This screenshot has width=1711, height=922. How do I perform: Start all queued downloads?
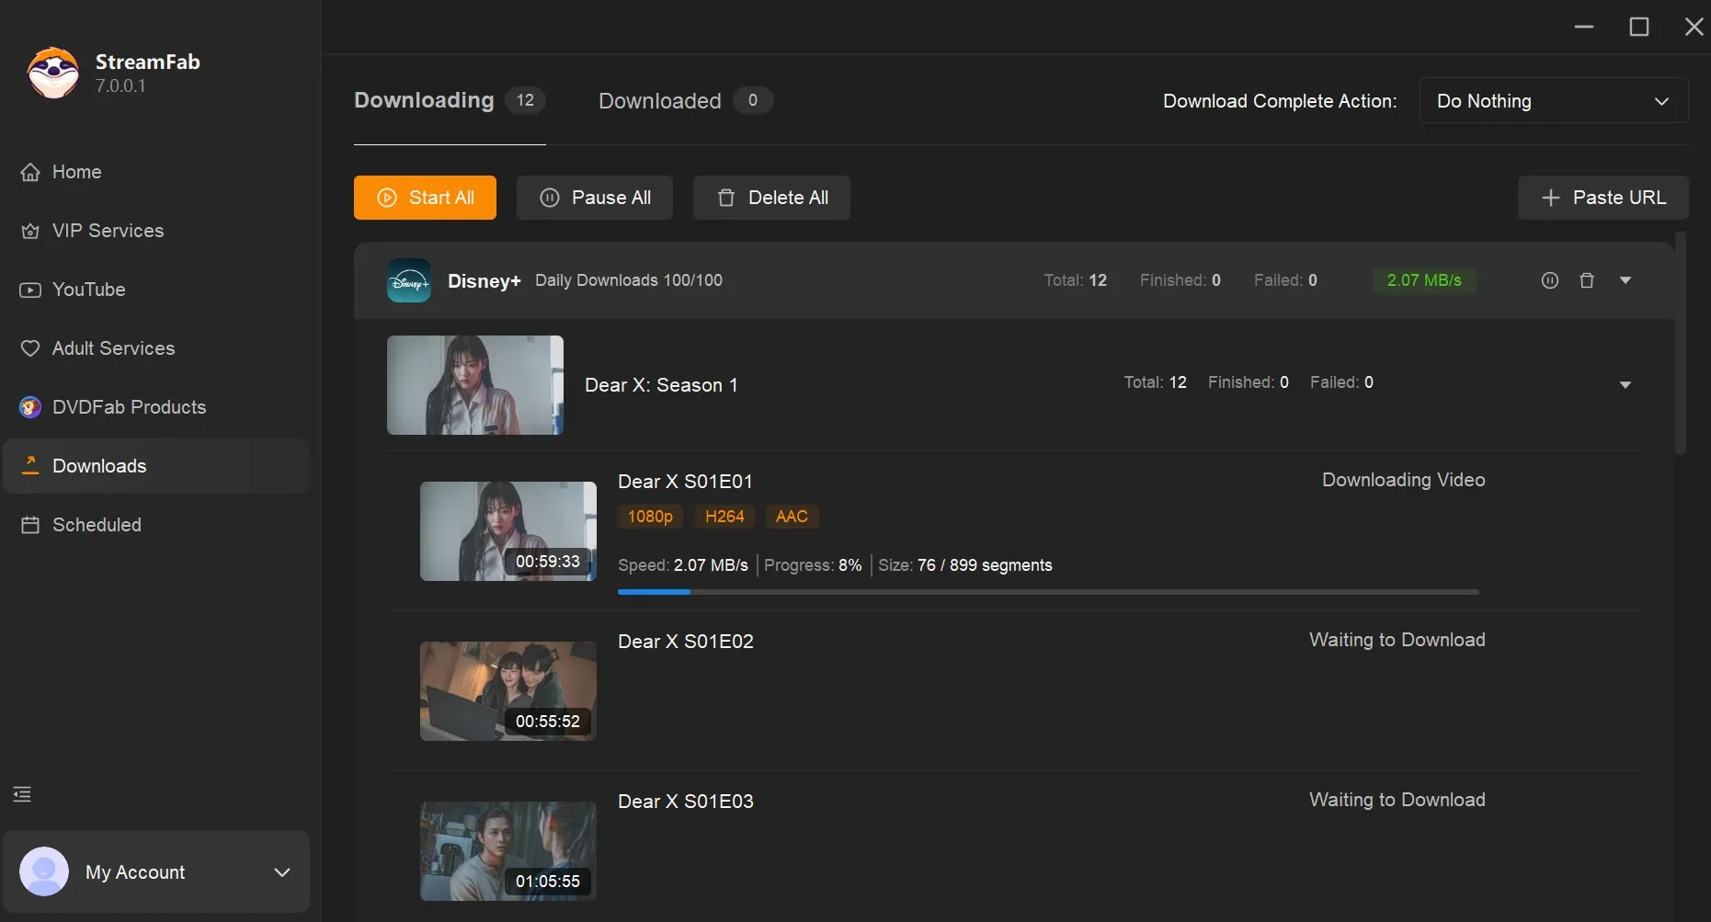[425, 198]
